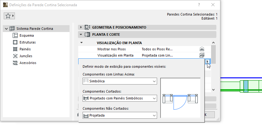Click the Painéis tree item icon

pyautogui.click(x=15, y=49)
